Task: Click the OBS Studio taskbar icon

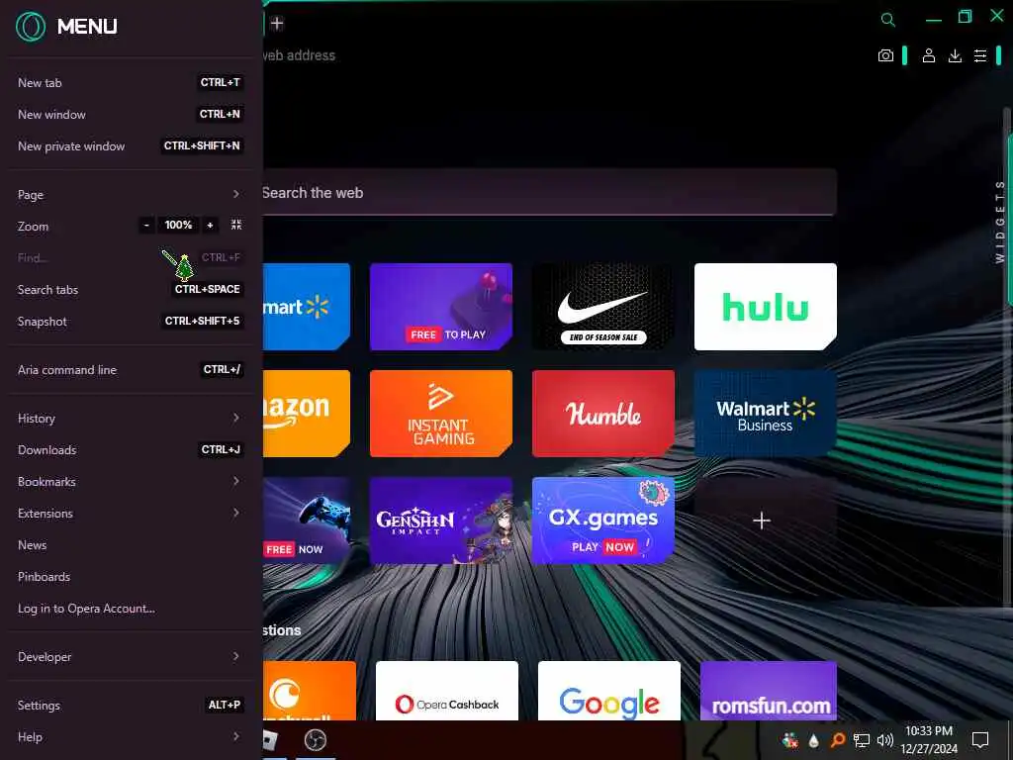Action: [316, 740]
